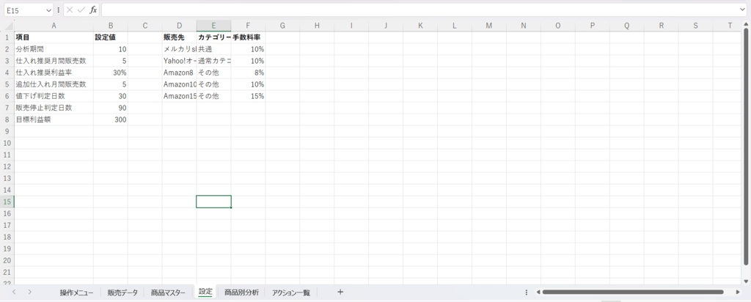This screenshot has height=302, width=751.
Task: Expand the formula bar with the chevron
Action: 742,10
